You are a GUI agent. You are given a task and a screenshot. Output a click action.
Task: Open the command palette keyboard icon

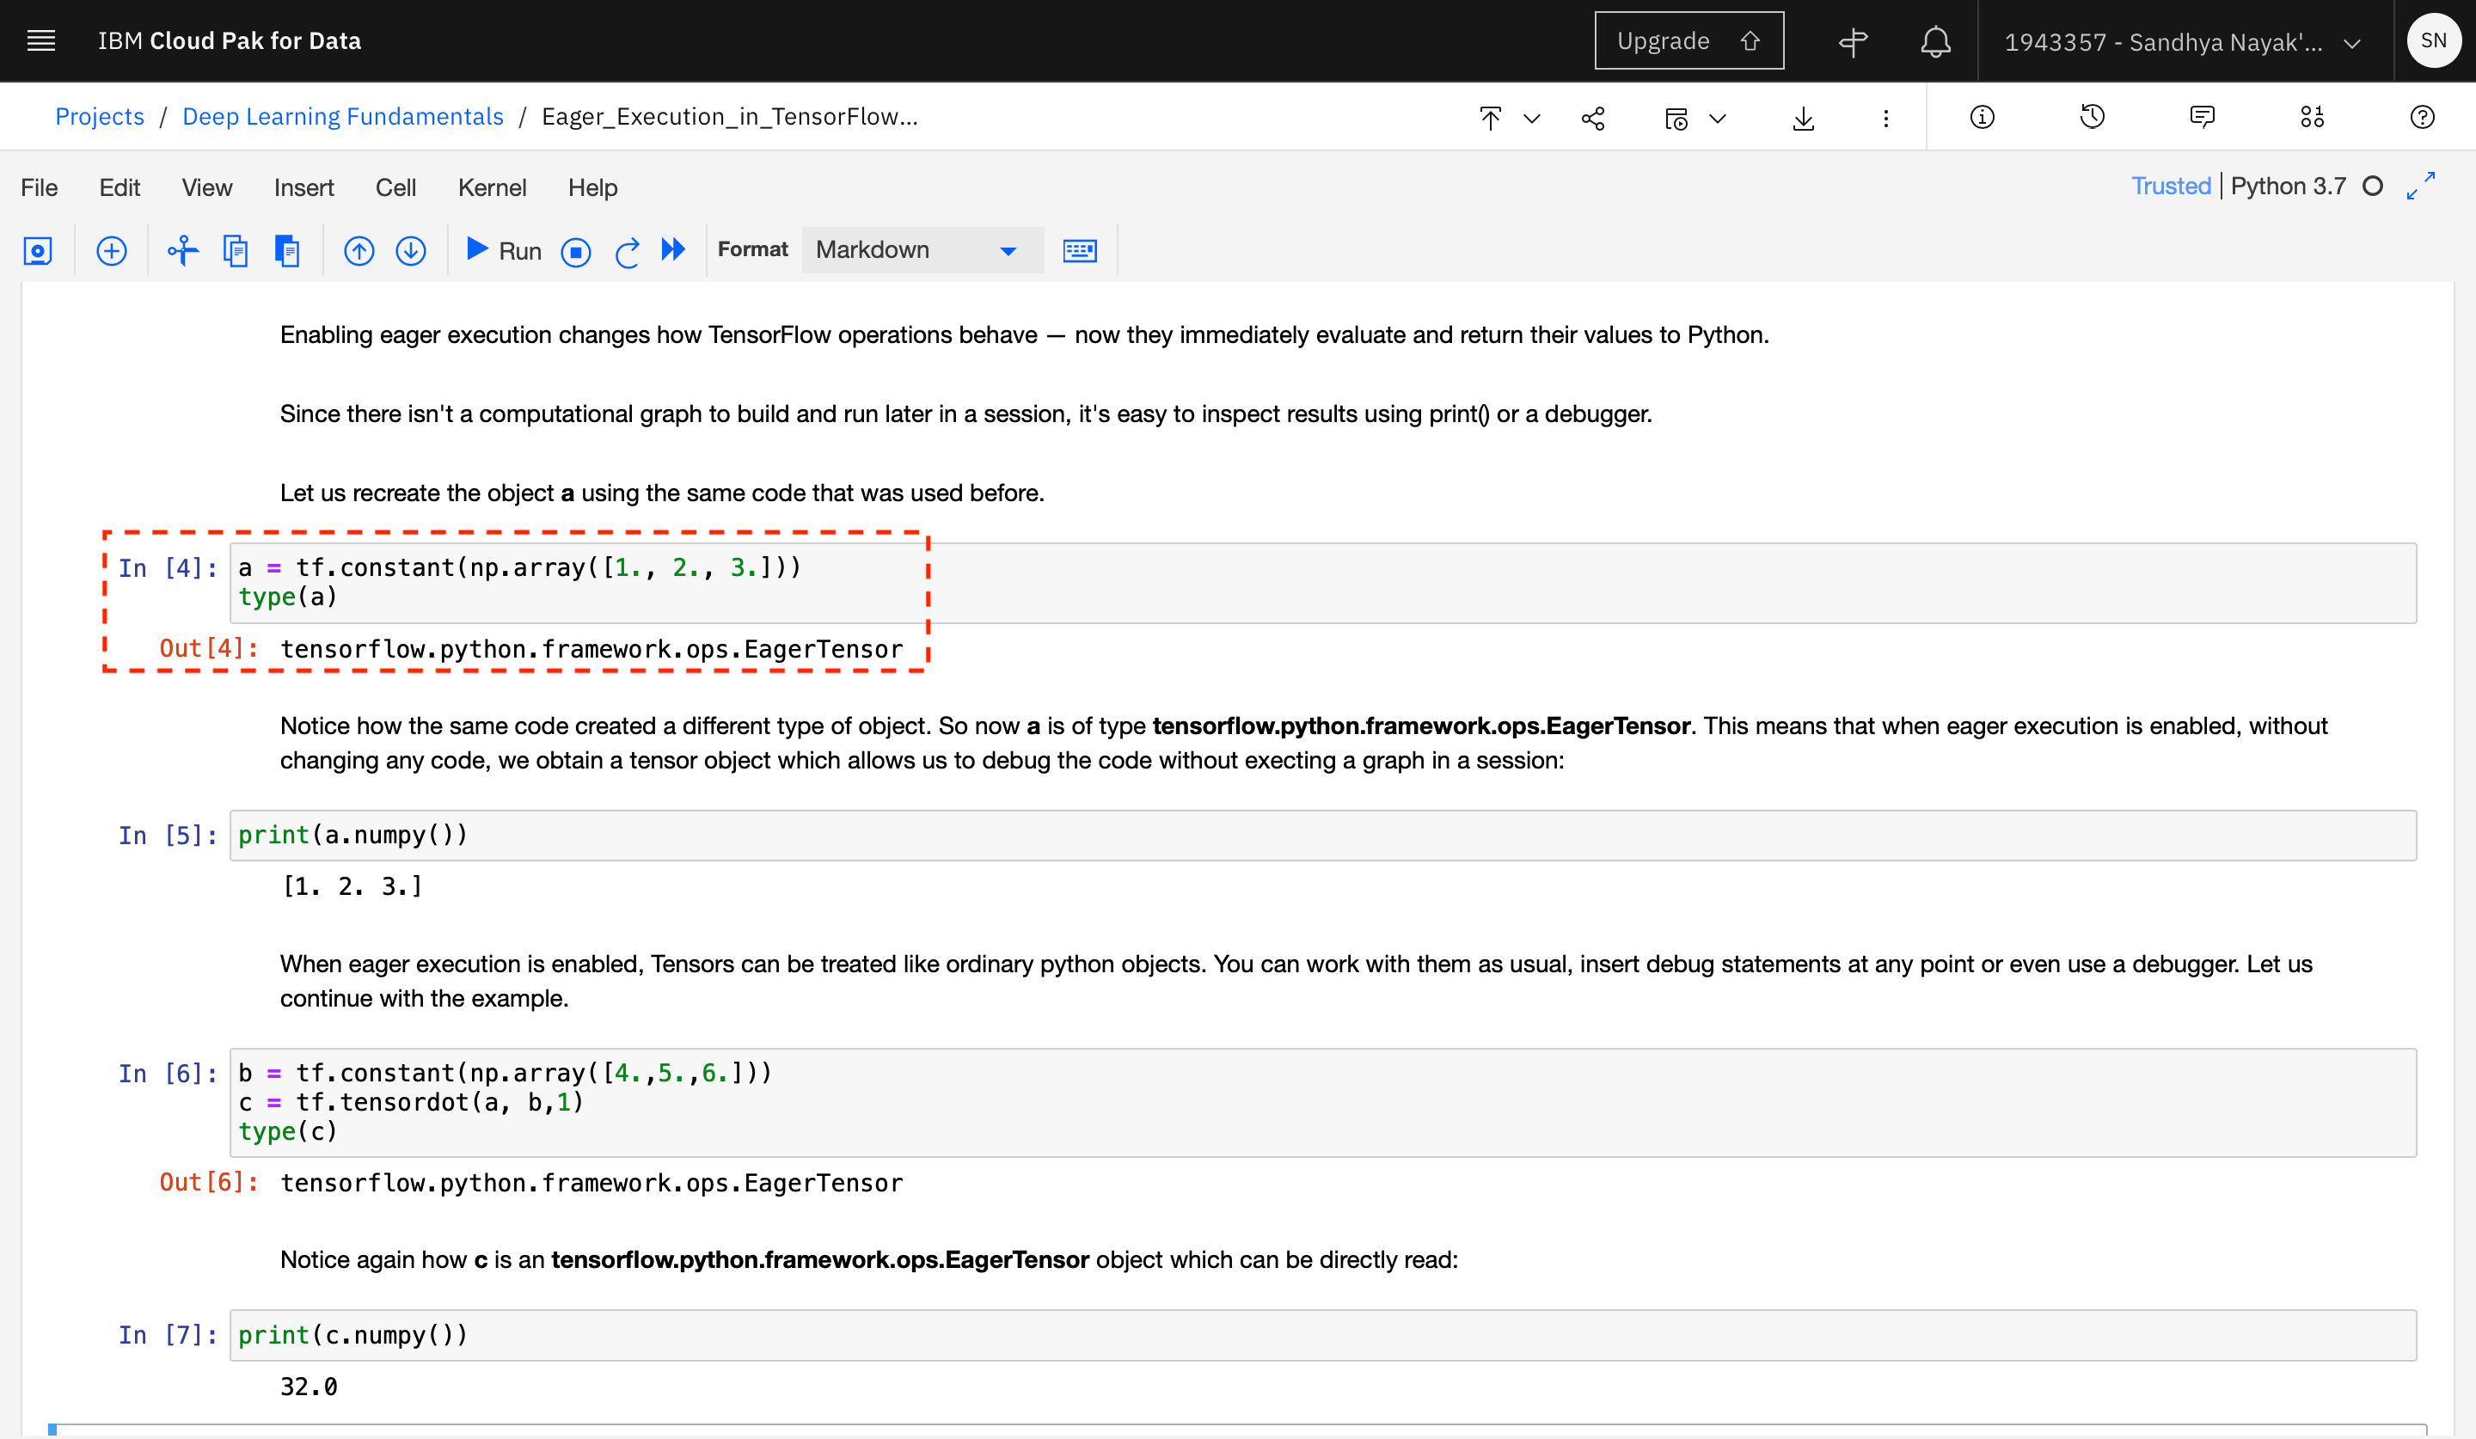click(1079, 250)
